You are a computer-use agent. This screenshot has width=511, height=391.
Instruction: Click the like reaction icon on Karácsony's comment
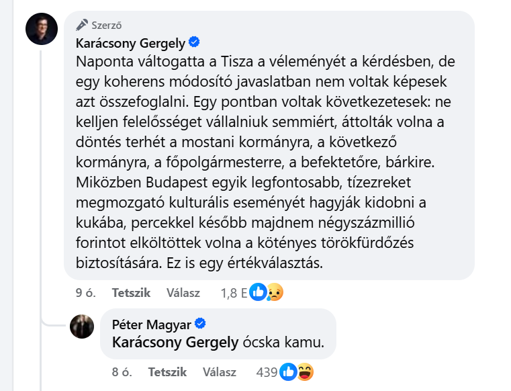pos(259,292)
